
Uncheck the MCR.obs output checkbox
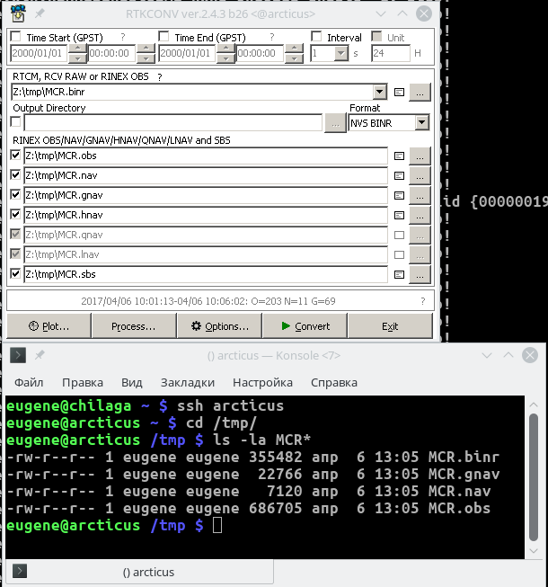15,156
